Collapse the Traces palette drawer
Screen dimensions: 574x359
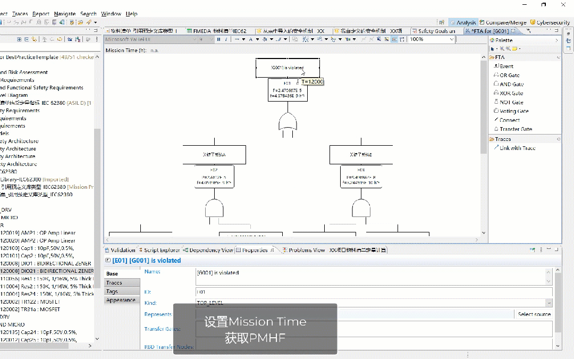tap(558, 139)
